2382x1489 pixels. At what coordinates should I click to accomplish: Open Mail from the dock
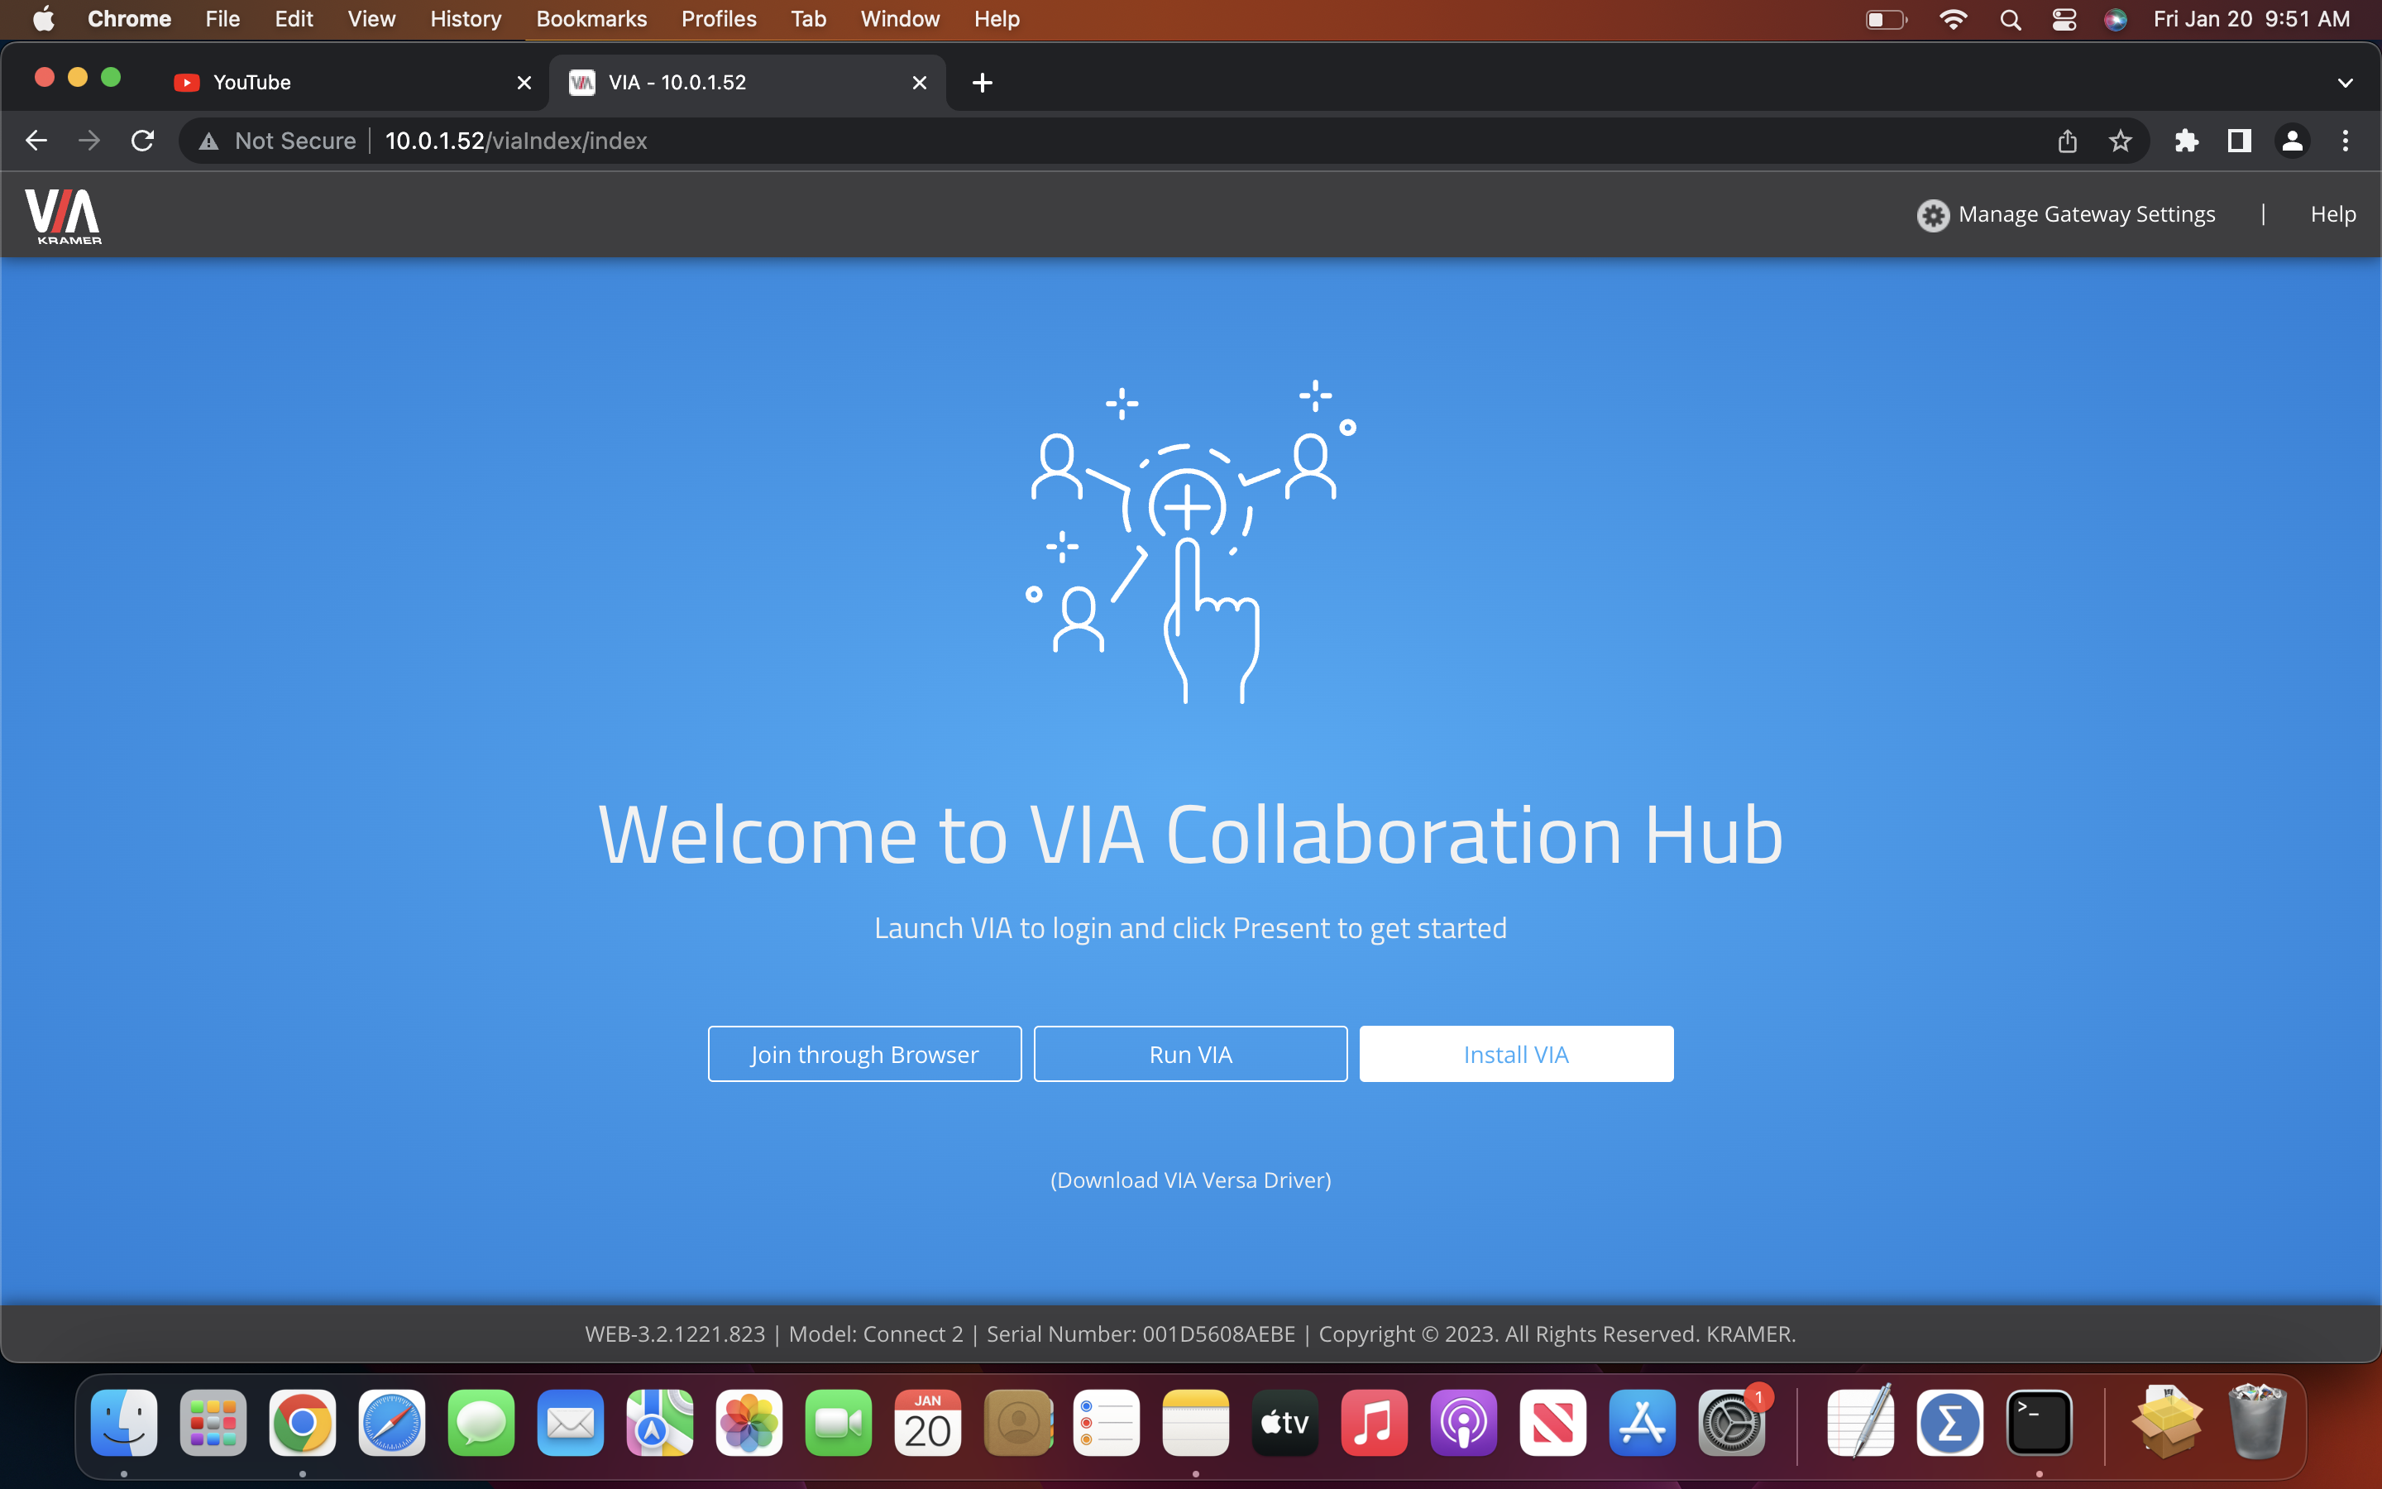click(571, 1422)
